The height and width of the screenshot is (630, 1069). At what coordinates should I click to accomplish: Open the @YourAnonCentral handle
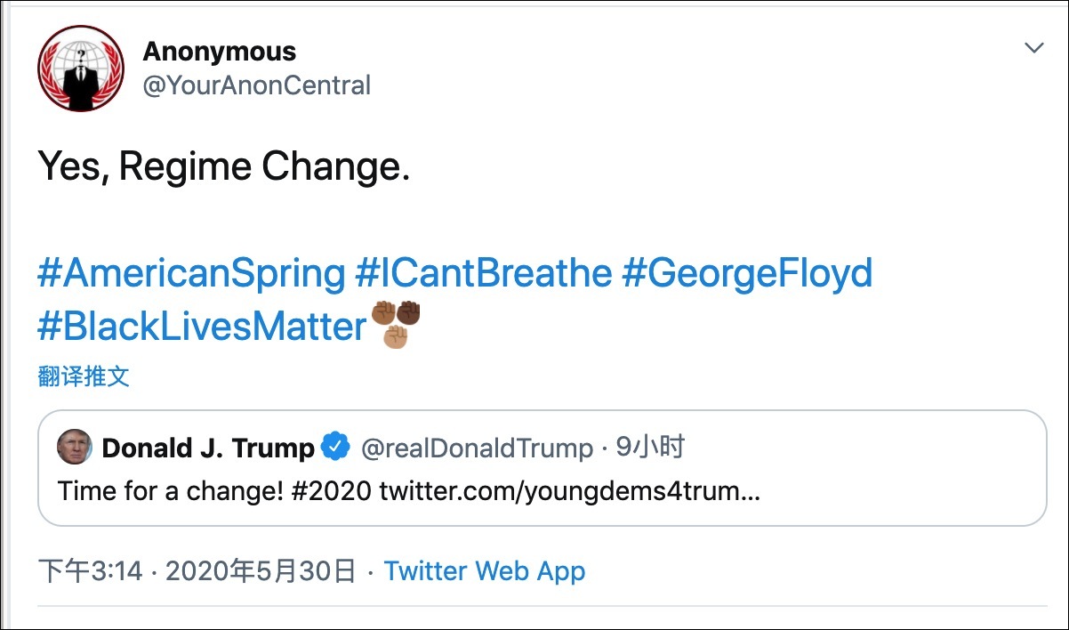click(x=256, y=85)
